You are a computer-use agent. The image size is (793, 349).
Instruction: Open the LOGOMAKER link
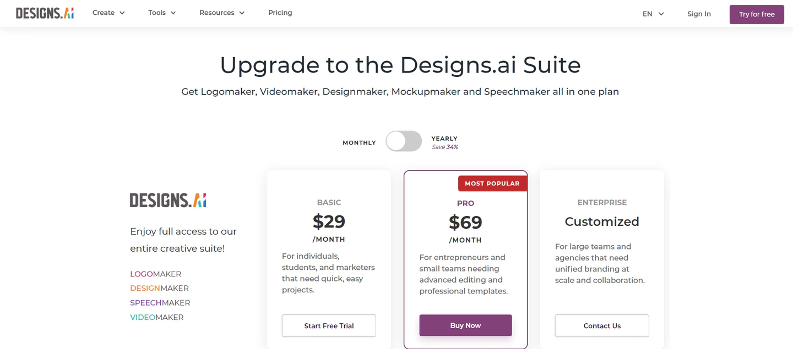(x=155, y=274)
